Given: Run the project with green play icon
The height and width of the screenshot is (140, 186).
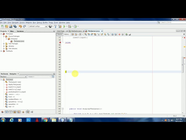Looking at the screenshot, I should (64, 27).
